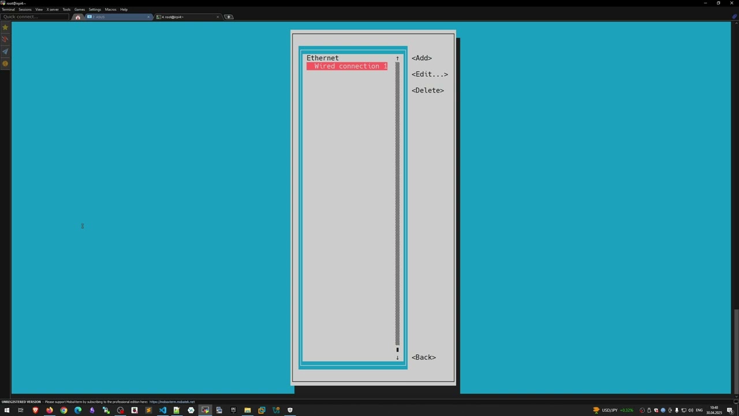Click the list scrollbar up arrow
The height and width of the screenshot is (416, 739).
(x=397, y=58)
